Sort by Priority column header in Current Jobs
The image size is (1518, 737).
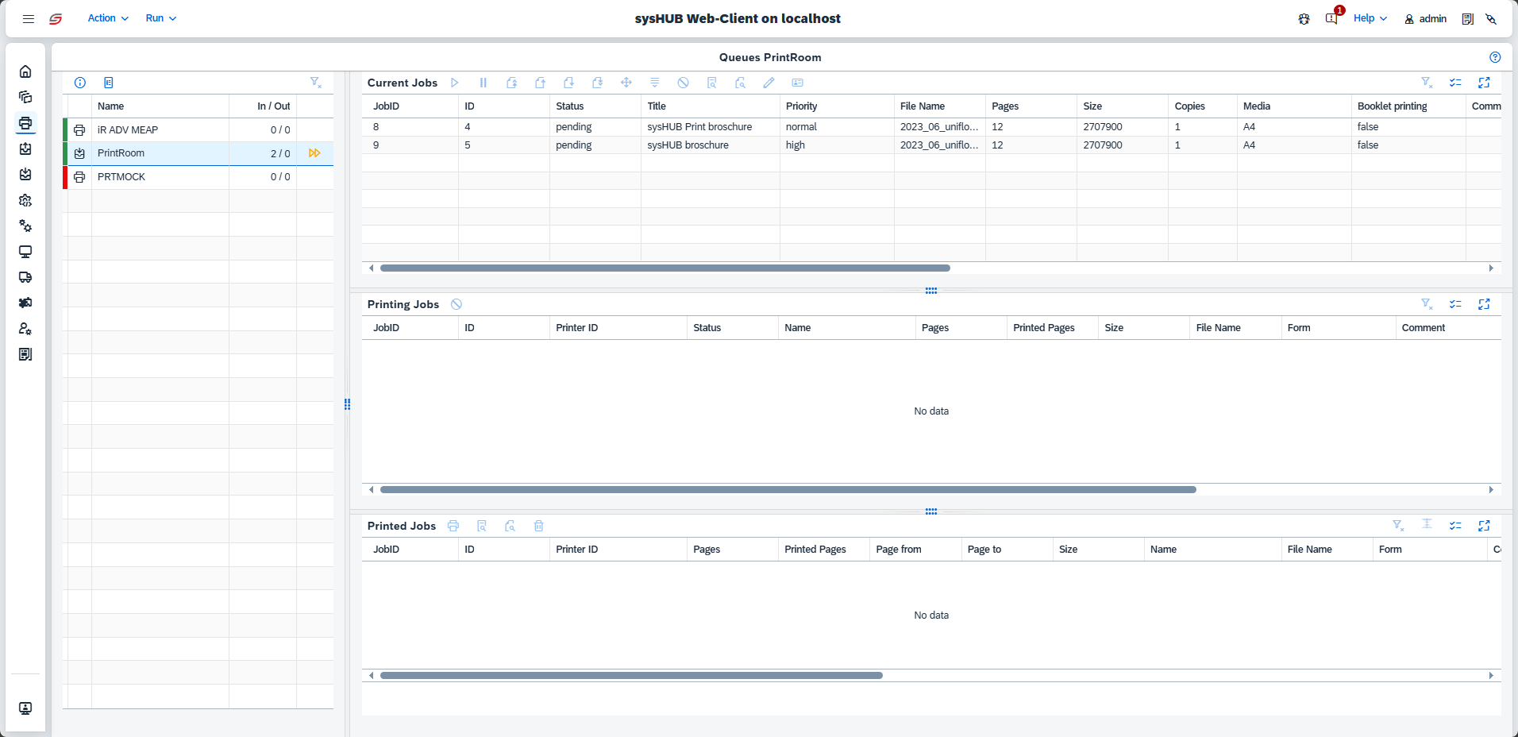[802, 106]
